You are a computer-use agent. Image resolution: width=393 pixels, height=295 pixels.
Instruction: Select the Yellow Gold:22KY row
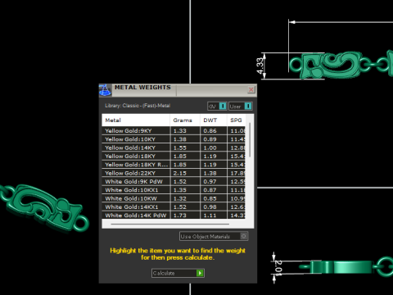174,173
